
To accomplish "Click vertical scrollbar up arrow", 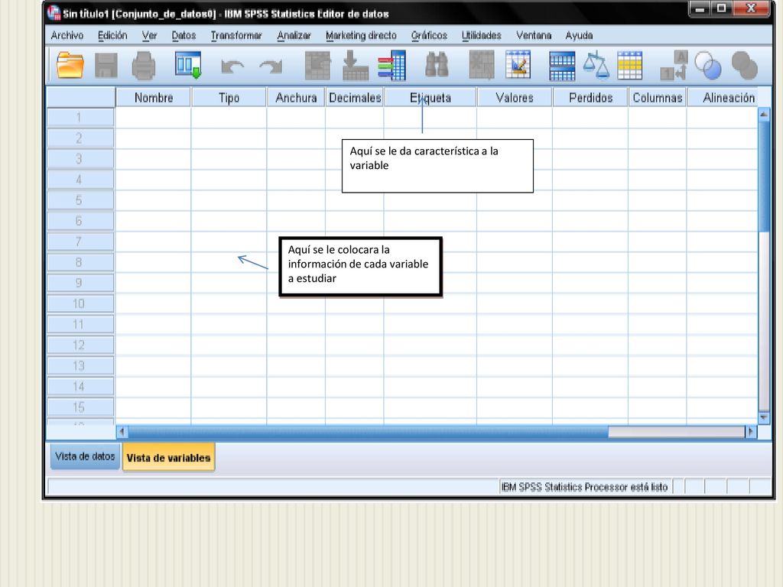I will (764, 115).
